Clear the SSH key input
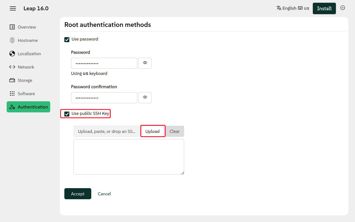 174,131
